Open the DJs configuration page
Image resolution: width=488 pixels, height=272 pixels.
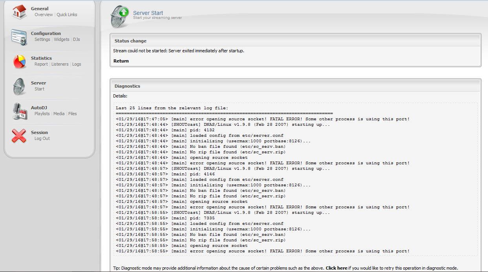pyautogui.click(x=77, y=40)
